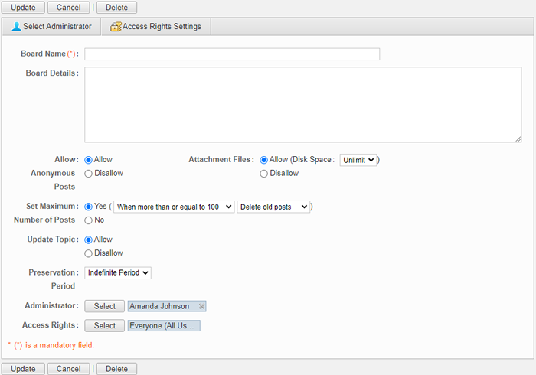The height and width of the screenshot is (375, 536).
Task: Open the 'When more than or equal to 100' dropdown
Action: tap(174, 207)
